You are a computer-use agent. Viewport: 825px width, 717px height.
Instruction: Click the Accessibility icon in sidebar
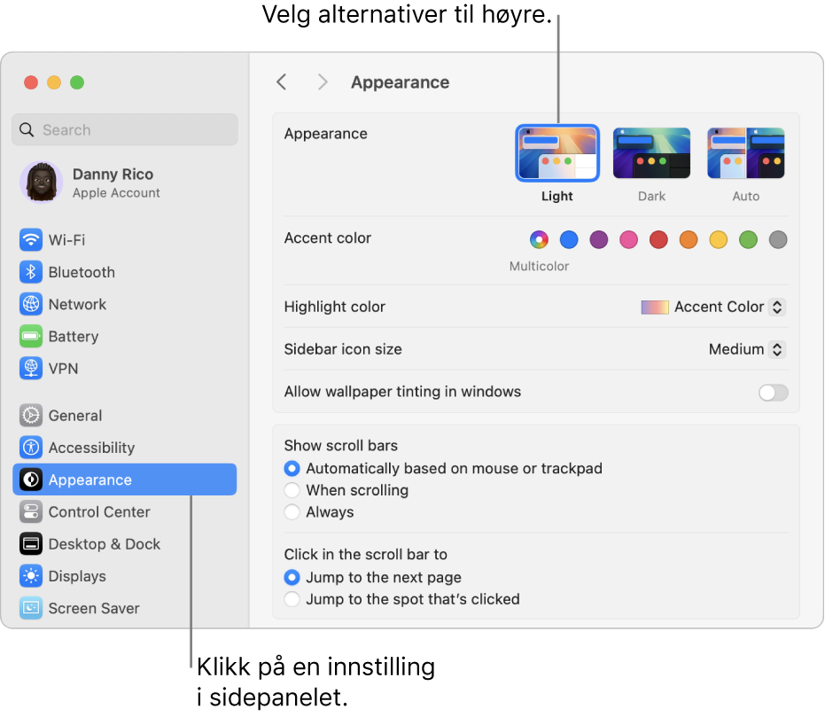[x=31, y=448]
